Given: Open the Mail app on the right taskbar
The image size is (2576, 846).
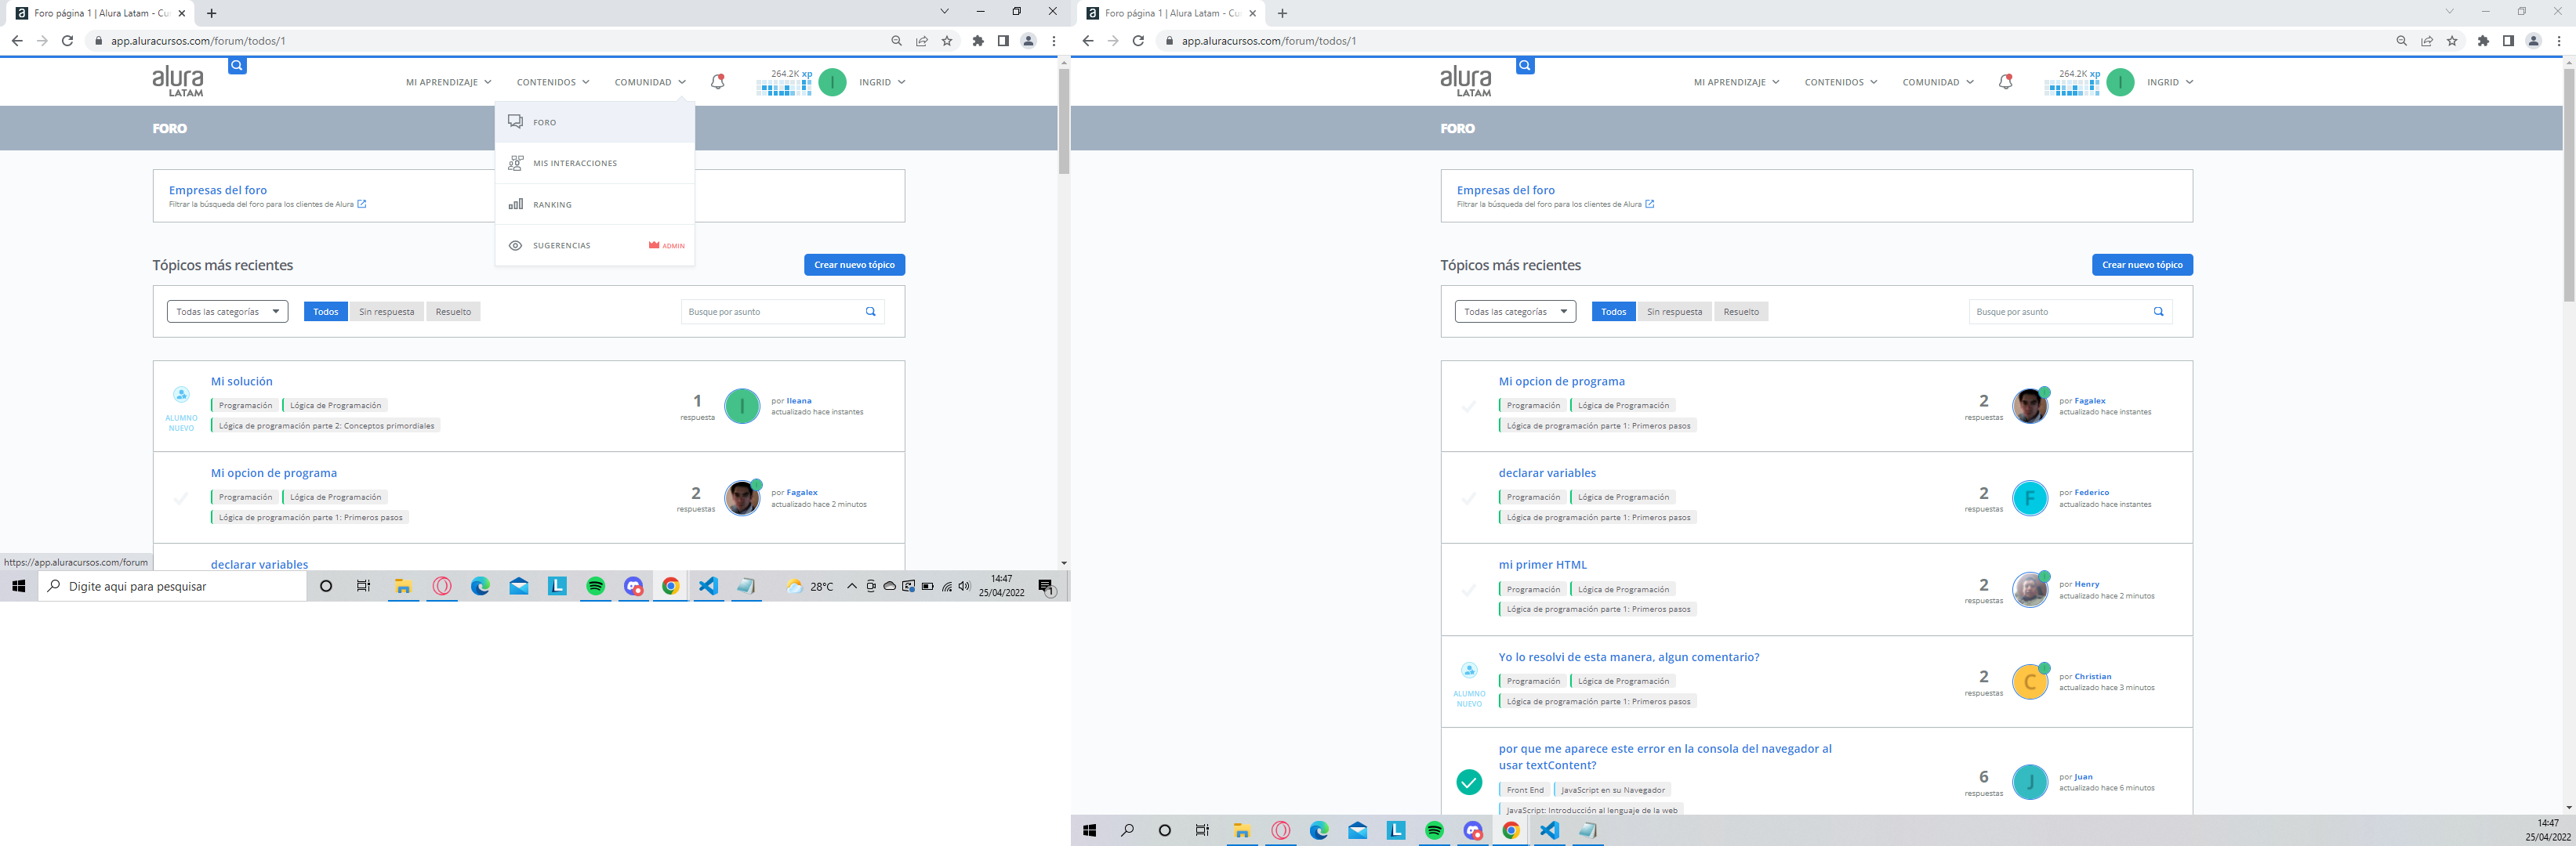Looking at the screenshot, I should pos(1358,830).
